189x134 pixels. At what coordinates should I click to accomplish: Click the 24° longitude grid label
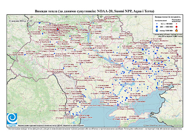point(32,17)
